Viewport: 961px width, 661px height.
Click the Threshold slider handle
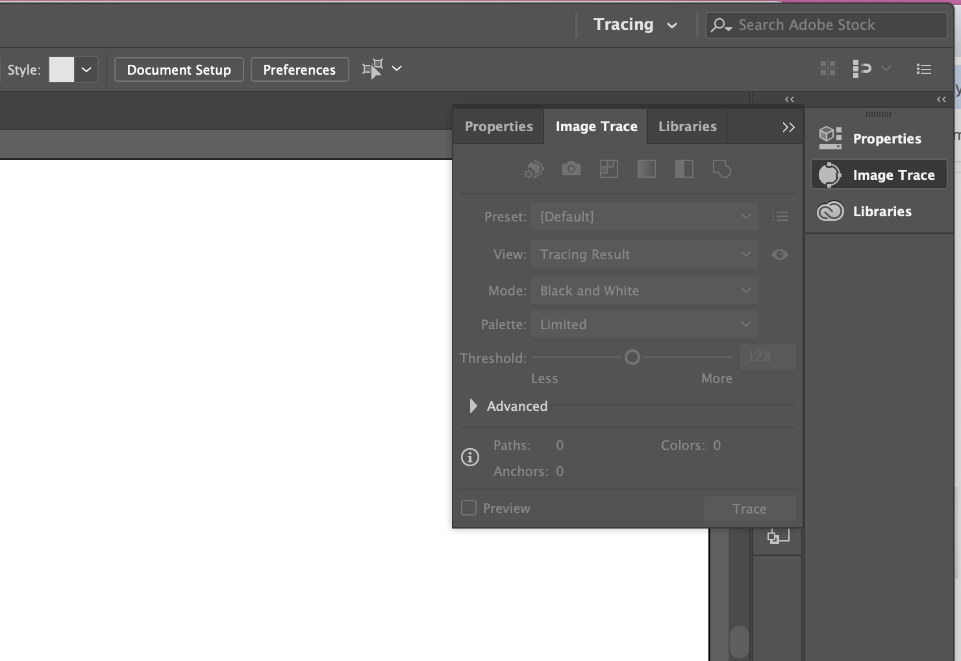(632, 357)
